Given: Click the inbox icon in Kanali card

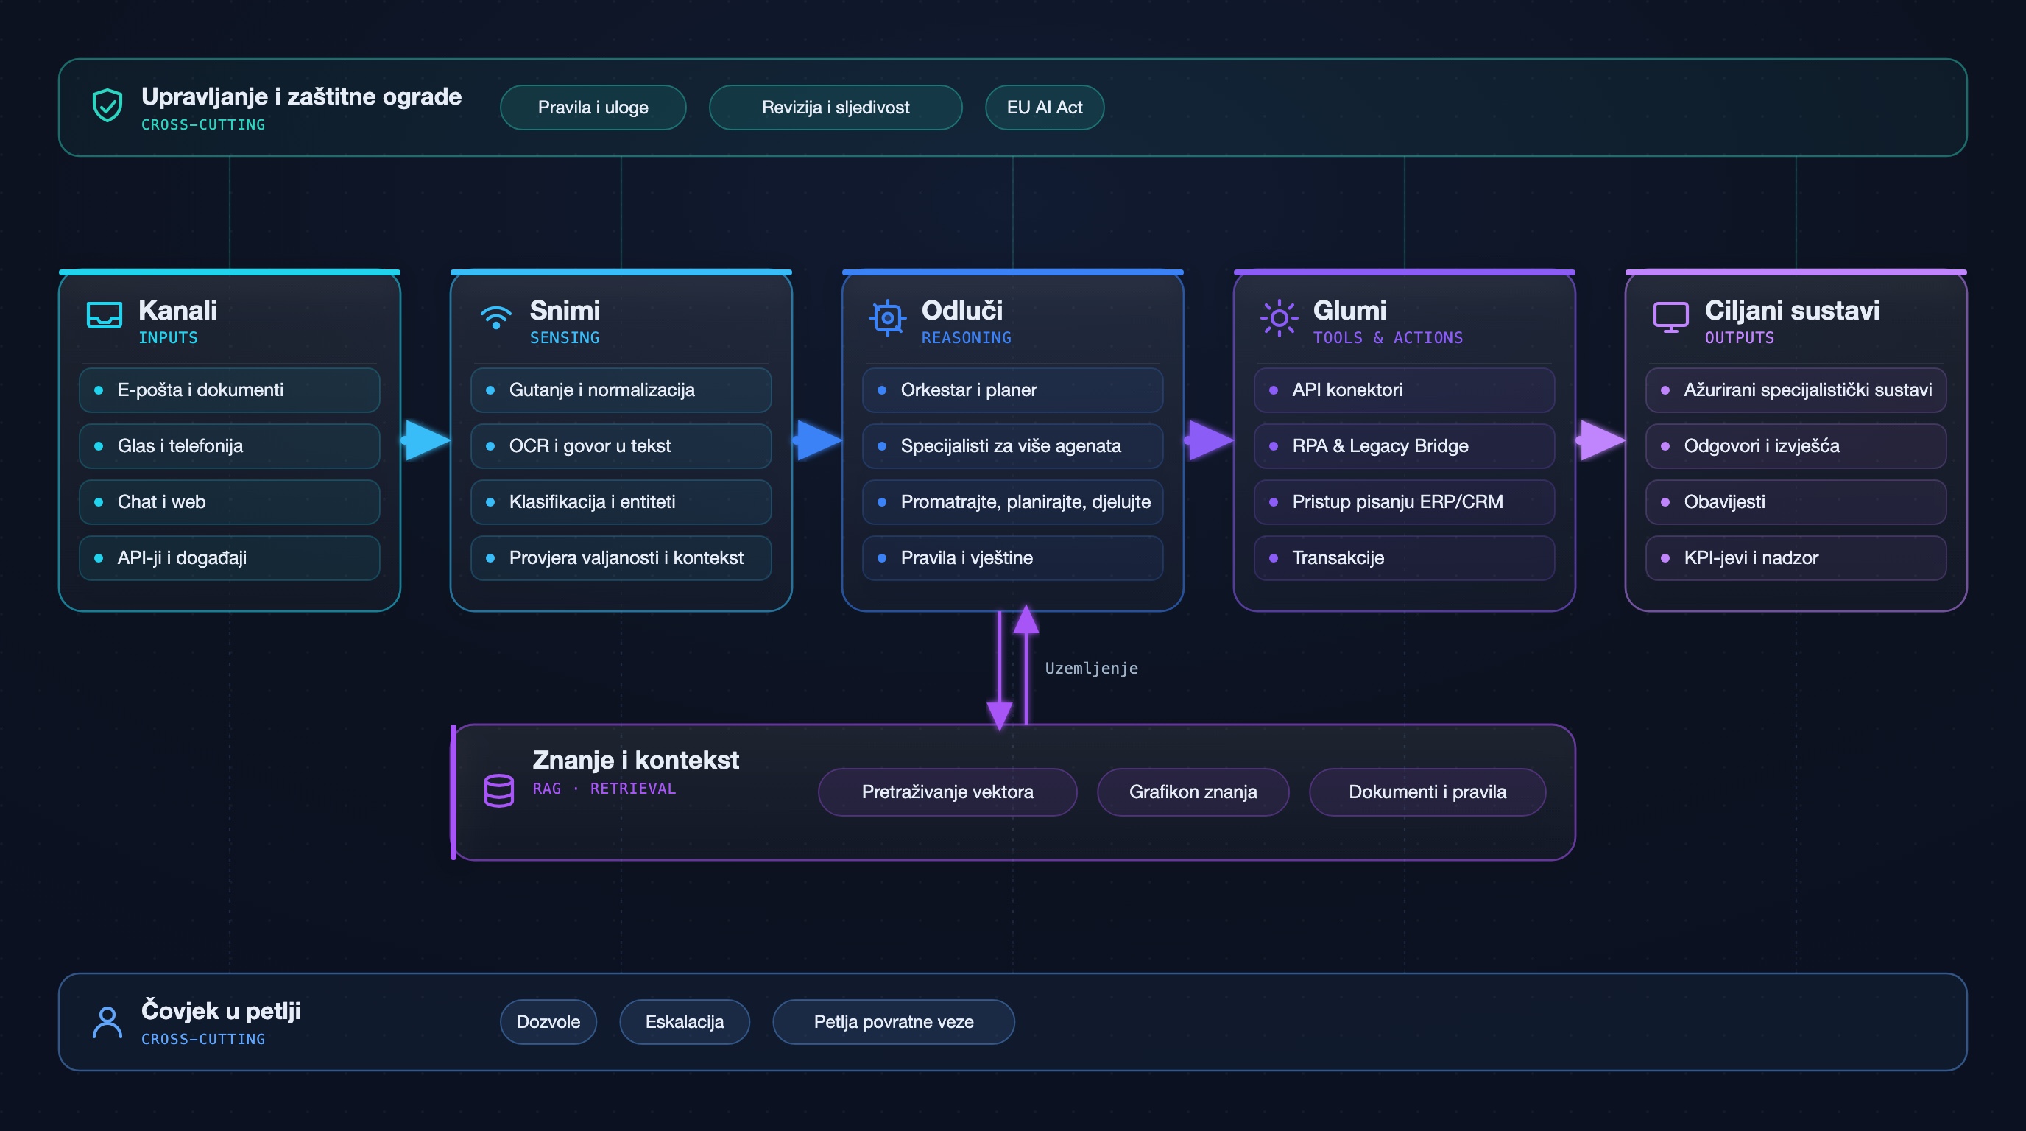Looking at the screenshot, I should 104,315.
